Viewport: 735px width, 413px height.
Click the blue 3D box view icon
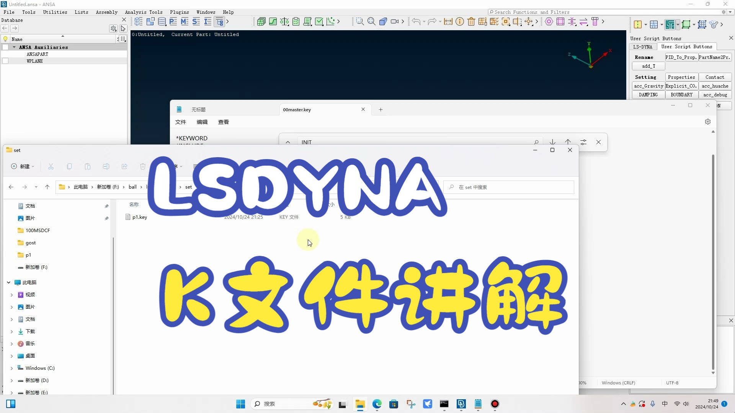coord(383,21)
